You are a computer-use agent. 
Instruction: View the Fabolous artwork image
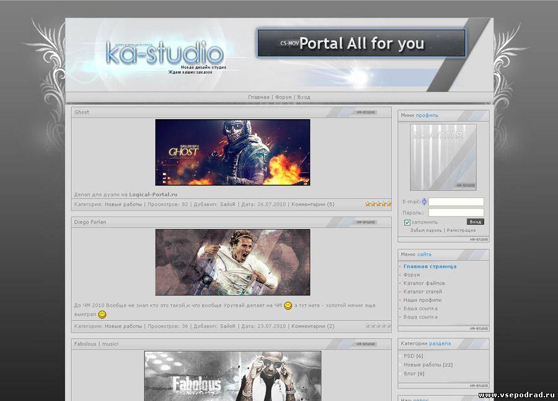pyautogui.click(x=232, y=376)
